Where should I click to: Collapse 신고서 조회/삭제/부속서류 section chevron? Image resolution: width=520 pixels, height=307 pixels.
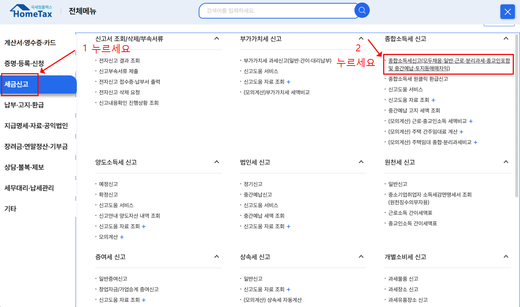(217, 38)
